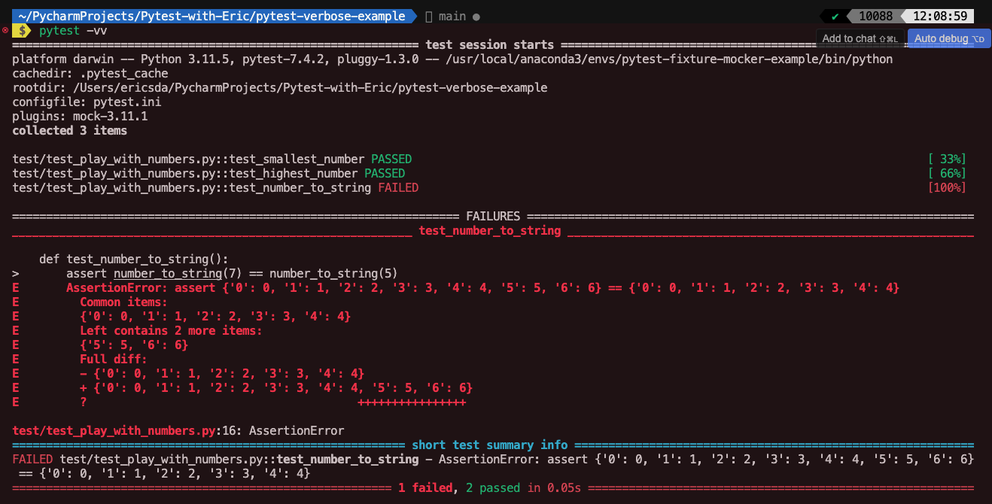
Task: Click the Auto debug button
Action: (949, 38)
